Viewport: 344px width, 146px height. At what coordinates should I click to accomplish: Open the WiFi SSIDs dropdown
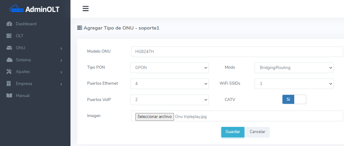(294, 83)
